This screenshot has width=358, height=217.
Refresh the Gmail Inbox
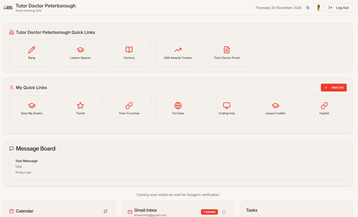coord(224,212)
